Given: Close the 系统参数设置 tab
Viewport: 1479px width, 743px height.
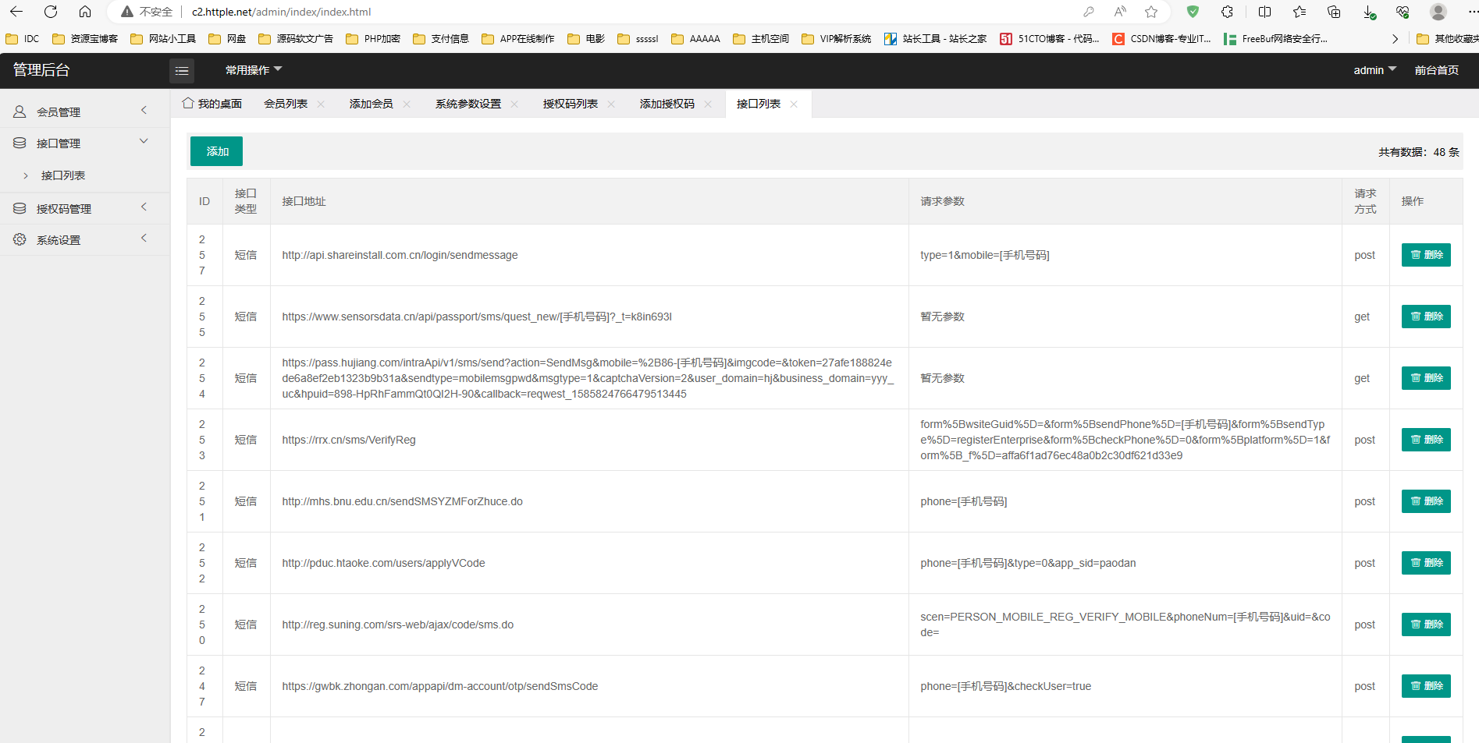Looking at the screenshot, I should click(514, 104).
